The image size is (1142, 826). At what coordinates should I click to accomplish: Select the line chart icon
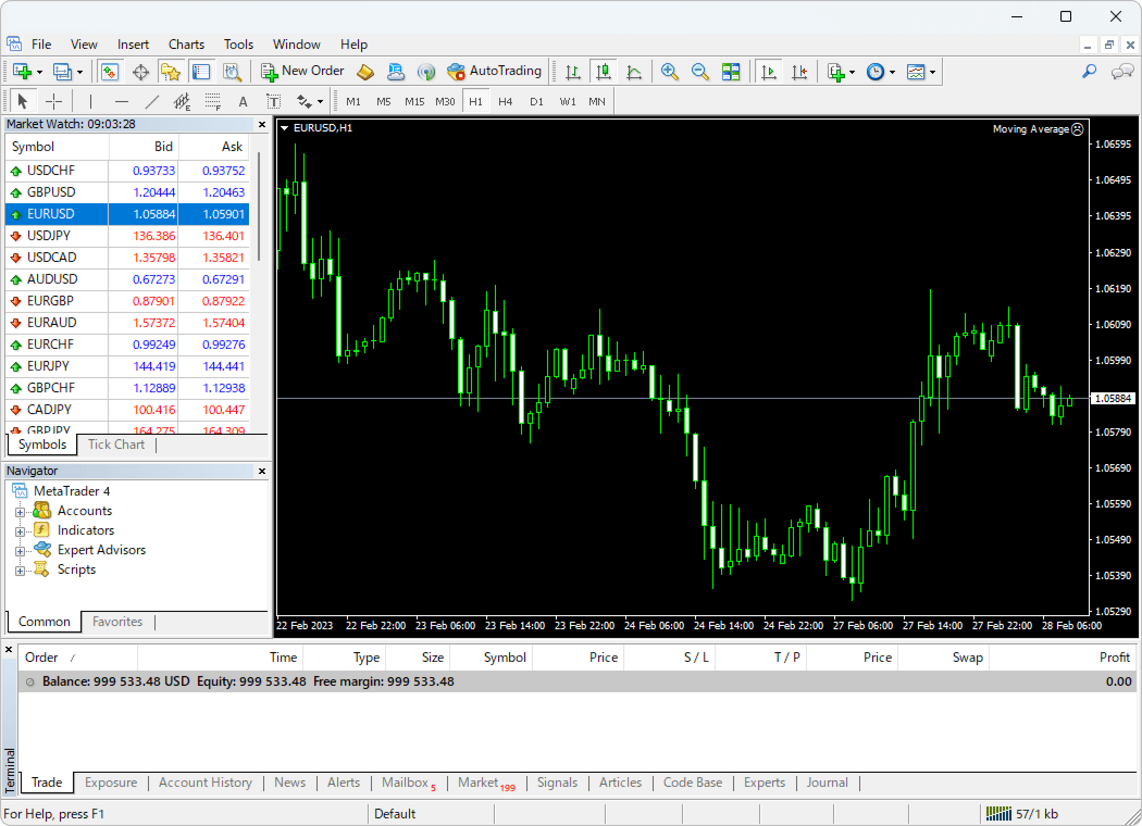tap(634, 71)
